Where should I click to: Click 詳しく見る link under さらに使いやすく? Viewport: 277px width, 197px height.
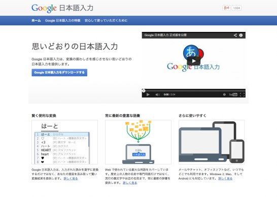(225, 178)
